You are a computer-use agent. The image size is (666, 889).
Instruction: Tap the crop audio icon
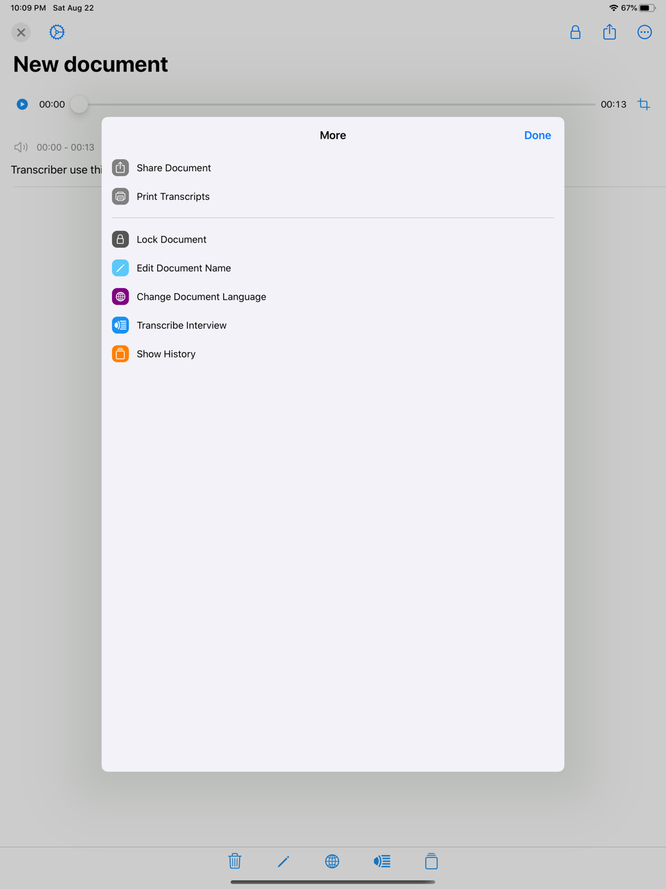point(644,104)
